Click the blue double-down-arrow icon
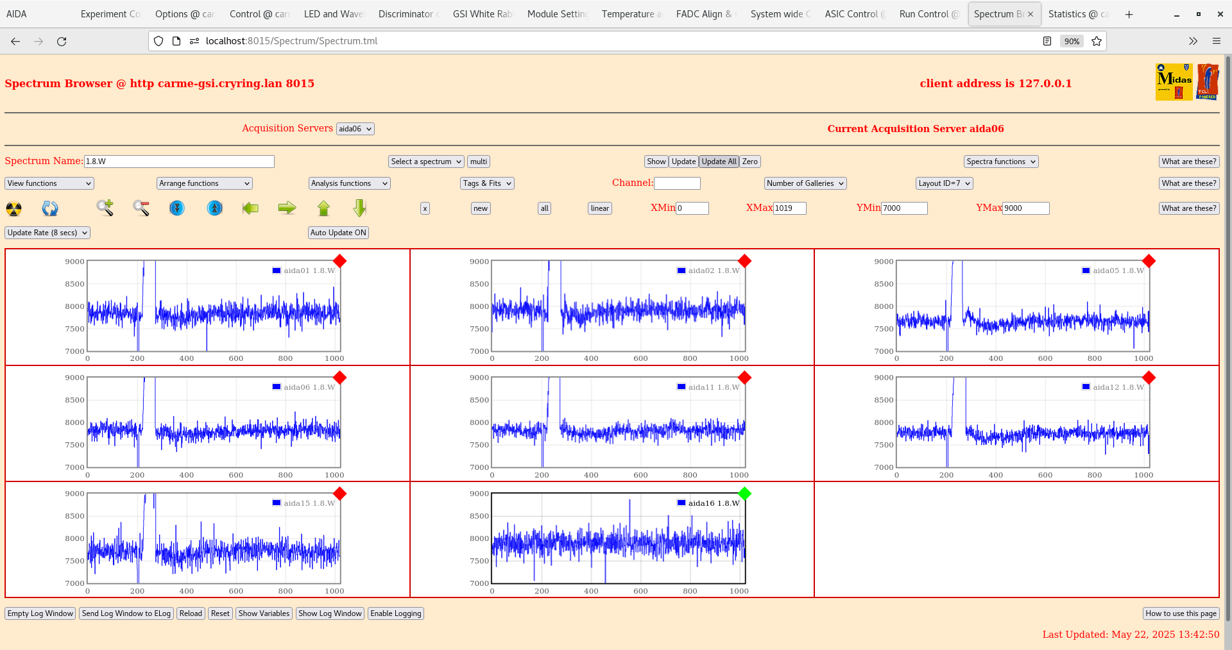 177,208
